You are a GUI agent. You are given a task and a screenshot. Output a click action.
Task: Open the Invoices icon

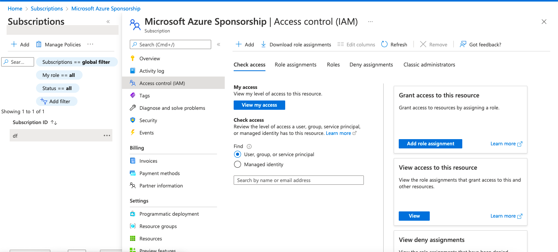[x=133, y=161]
